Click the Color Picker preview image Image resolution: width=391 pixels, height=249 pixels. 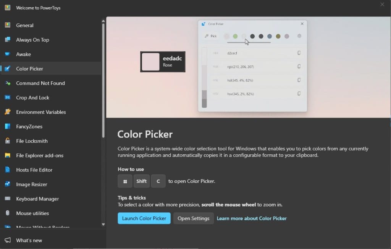pyautogui.click(x=248, y=67)
